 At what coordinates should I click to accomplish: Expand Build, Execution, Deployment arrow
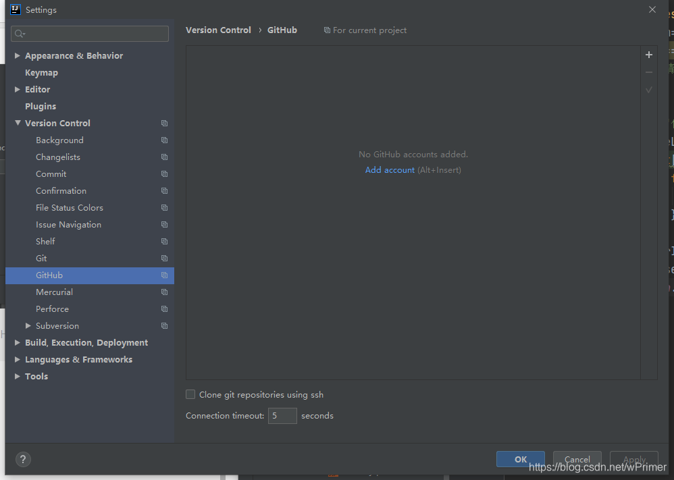(17, 342)
